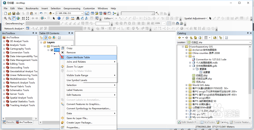
Task: Open Joins and Relates submenu
Action: click(88, 62)
